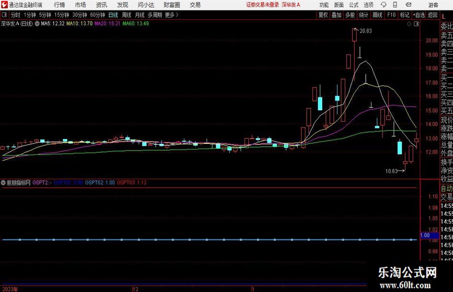Click the MA10: 13.70 value
The height and width of the screenshot is (292, 453).
pos(80,23)
